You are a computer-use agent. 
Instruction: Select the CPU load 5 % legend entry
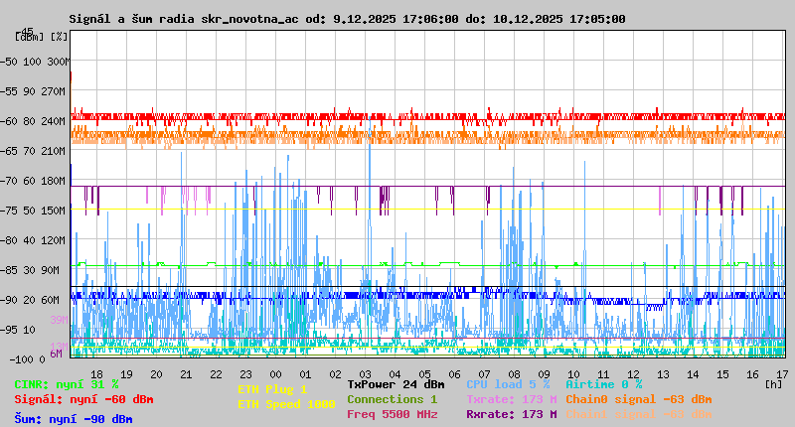coord(507,384)
